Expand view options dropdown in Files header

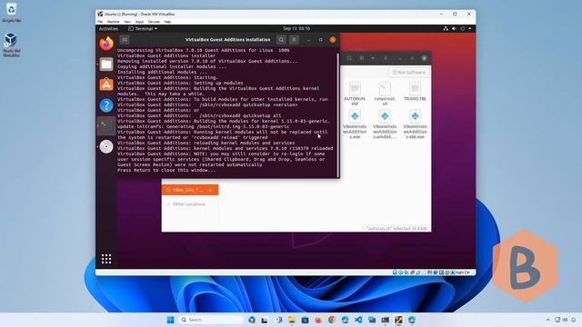373,58
